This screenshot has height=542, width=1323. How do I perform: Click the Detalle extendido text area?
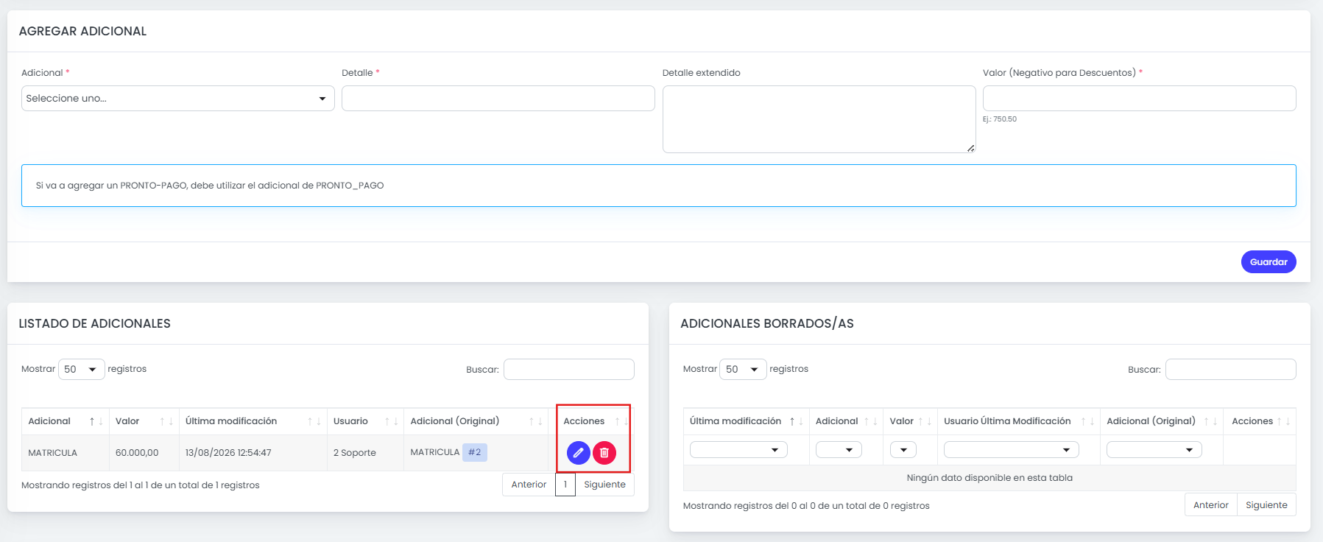pos(819,119)
